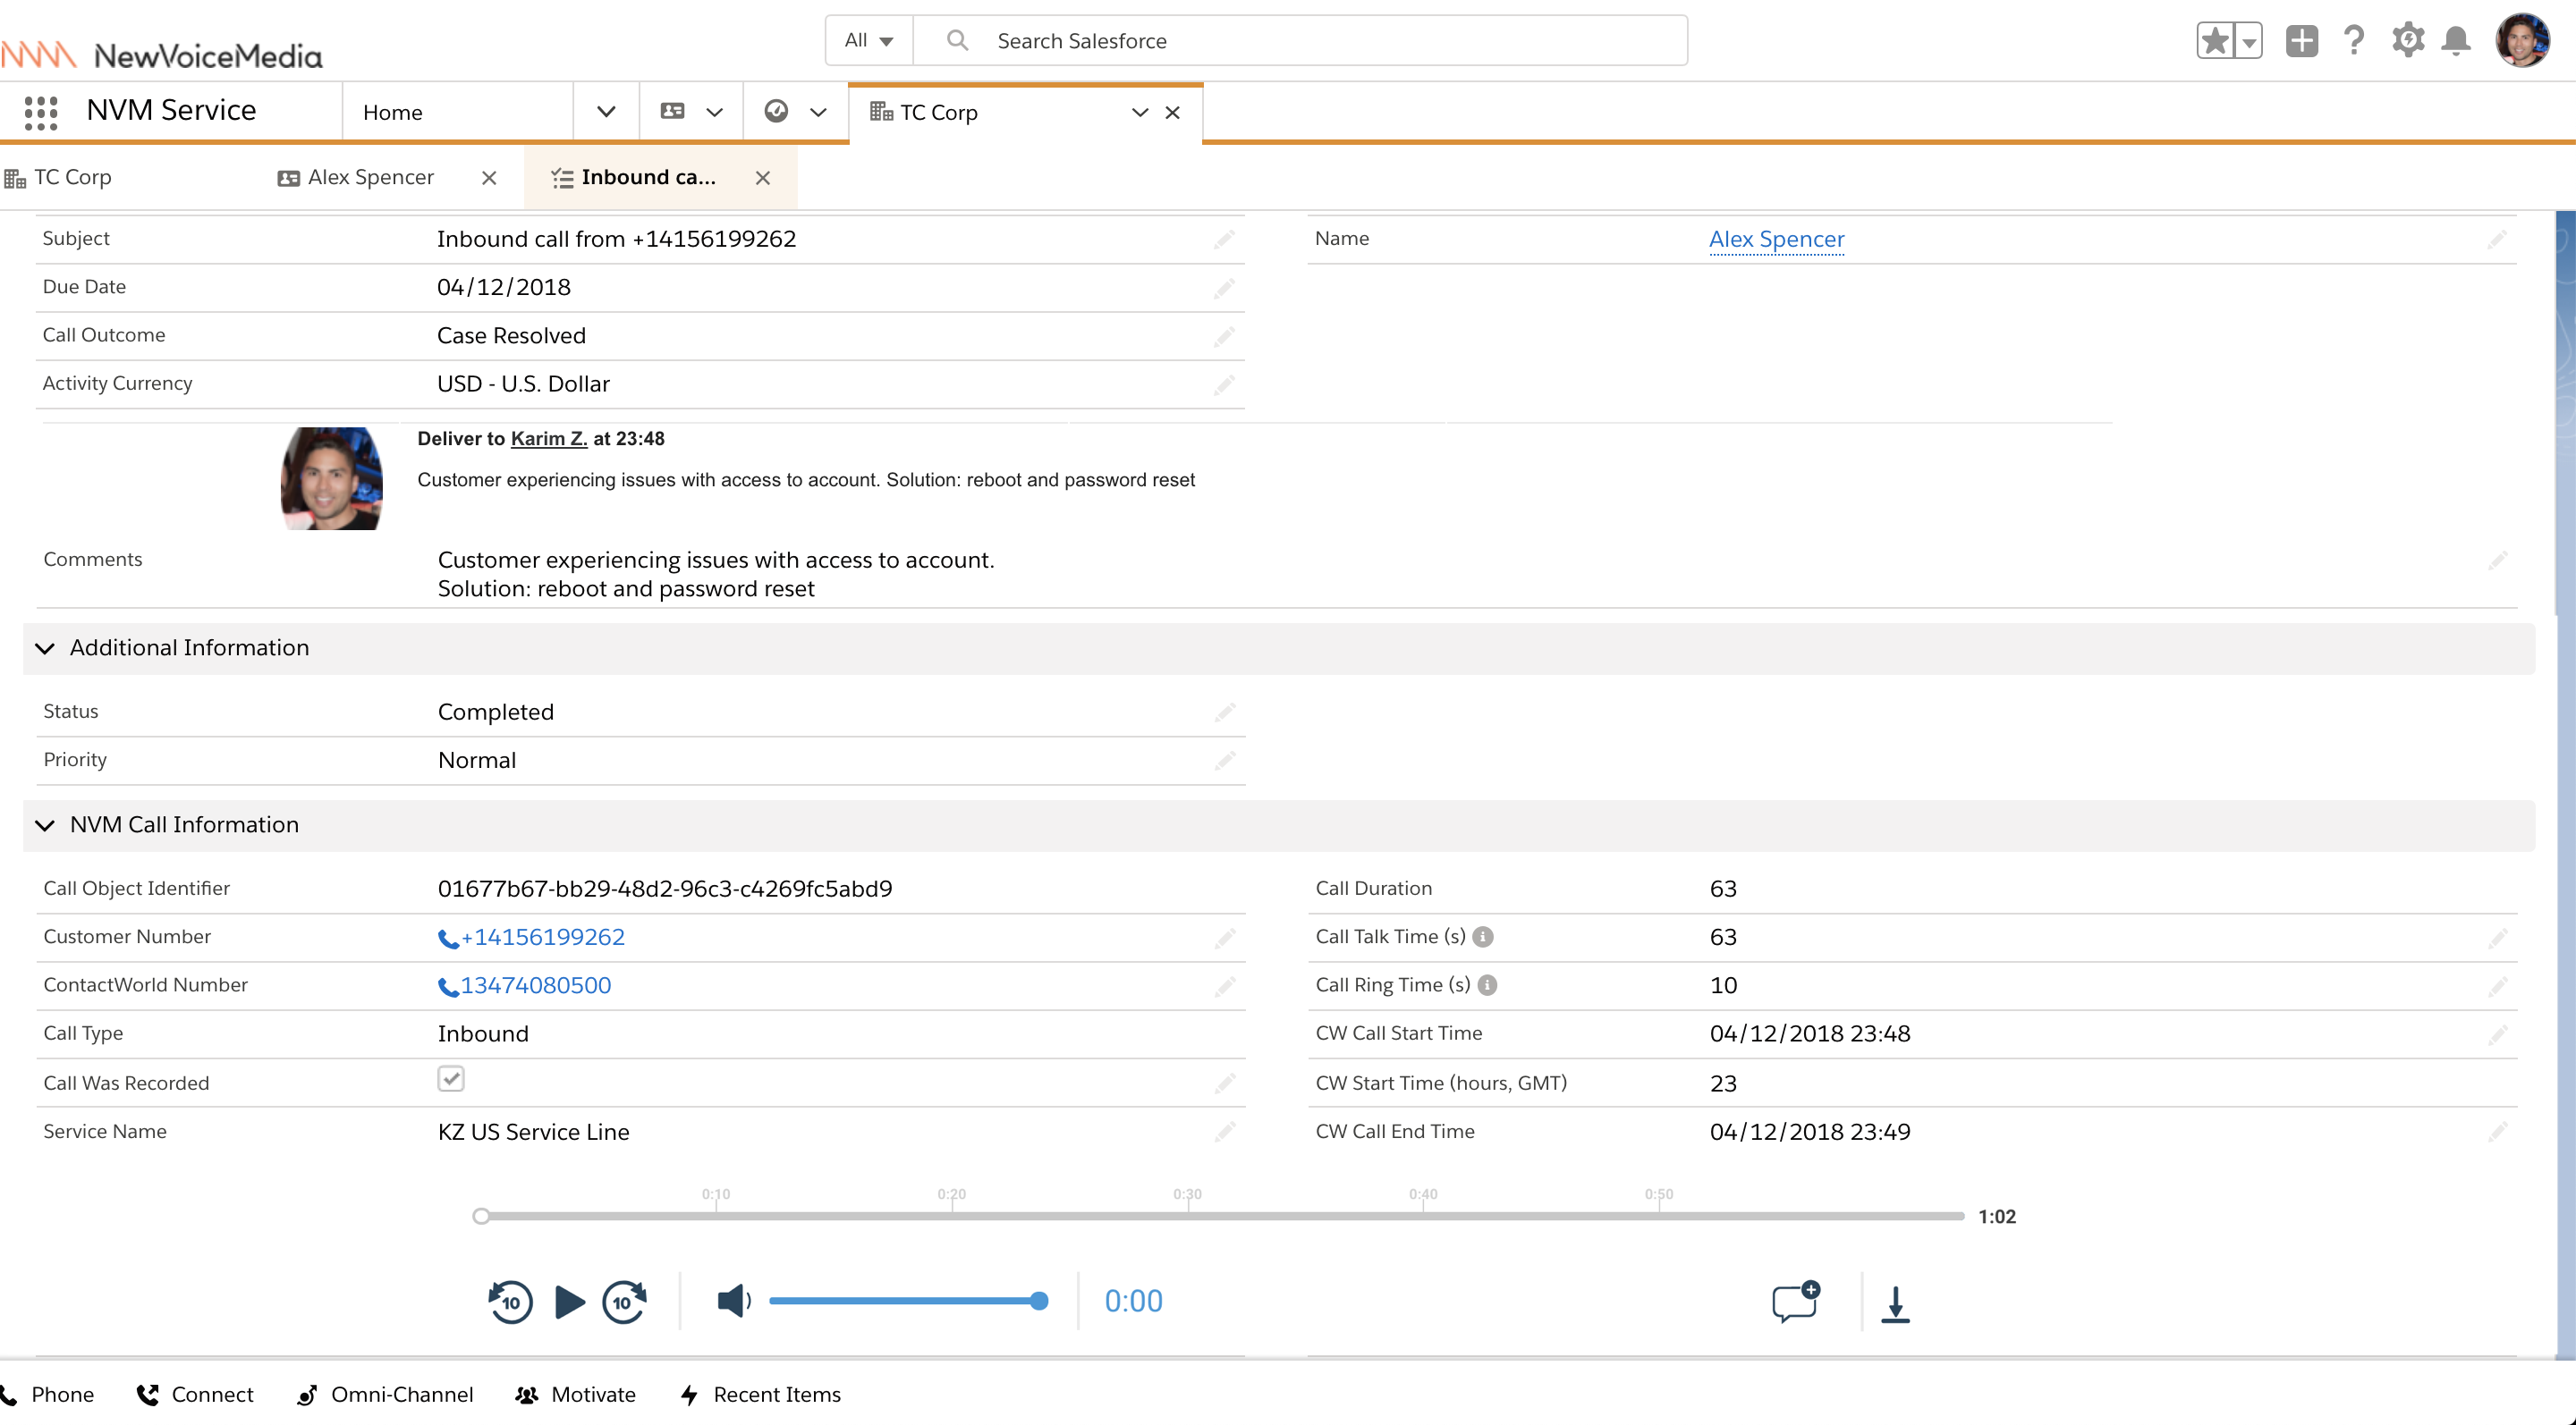Toggle Call Was Recorded checkbox
This screenshot has height=1425, width=2576.
[450, 1079]
